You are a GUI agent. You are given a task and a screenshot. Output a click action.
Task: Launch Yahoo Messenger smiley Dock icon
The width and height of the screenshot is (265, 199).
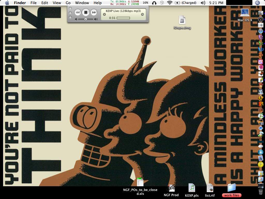(x=261, y=86)
